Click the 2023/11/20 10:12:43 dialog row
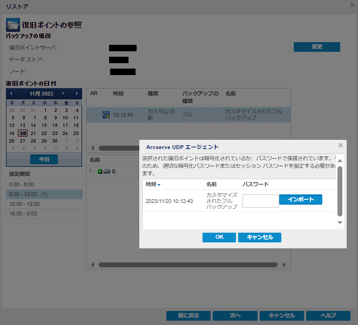The width and height of the screenshot is (358, 325). [239, 201]
